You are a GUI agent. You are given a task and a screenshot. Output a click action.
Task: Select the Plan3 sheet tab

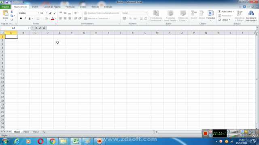click(x=36, y=132)
